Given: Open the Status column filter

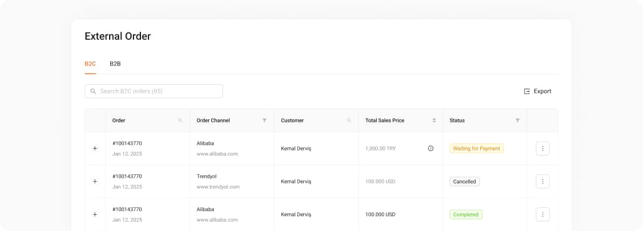Looking at the screenshot, I should click(518, 120).
